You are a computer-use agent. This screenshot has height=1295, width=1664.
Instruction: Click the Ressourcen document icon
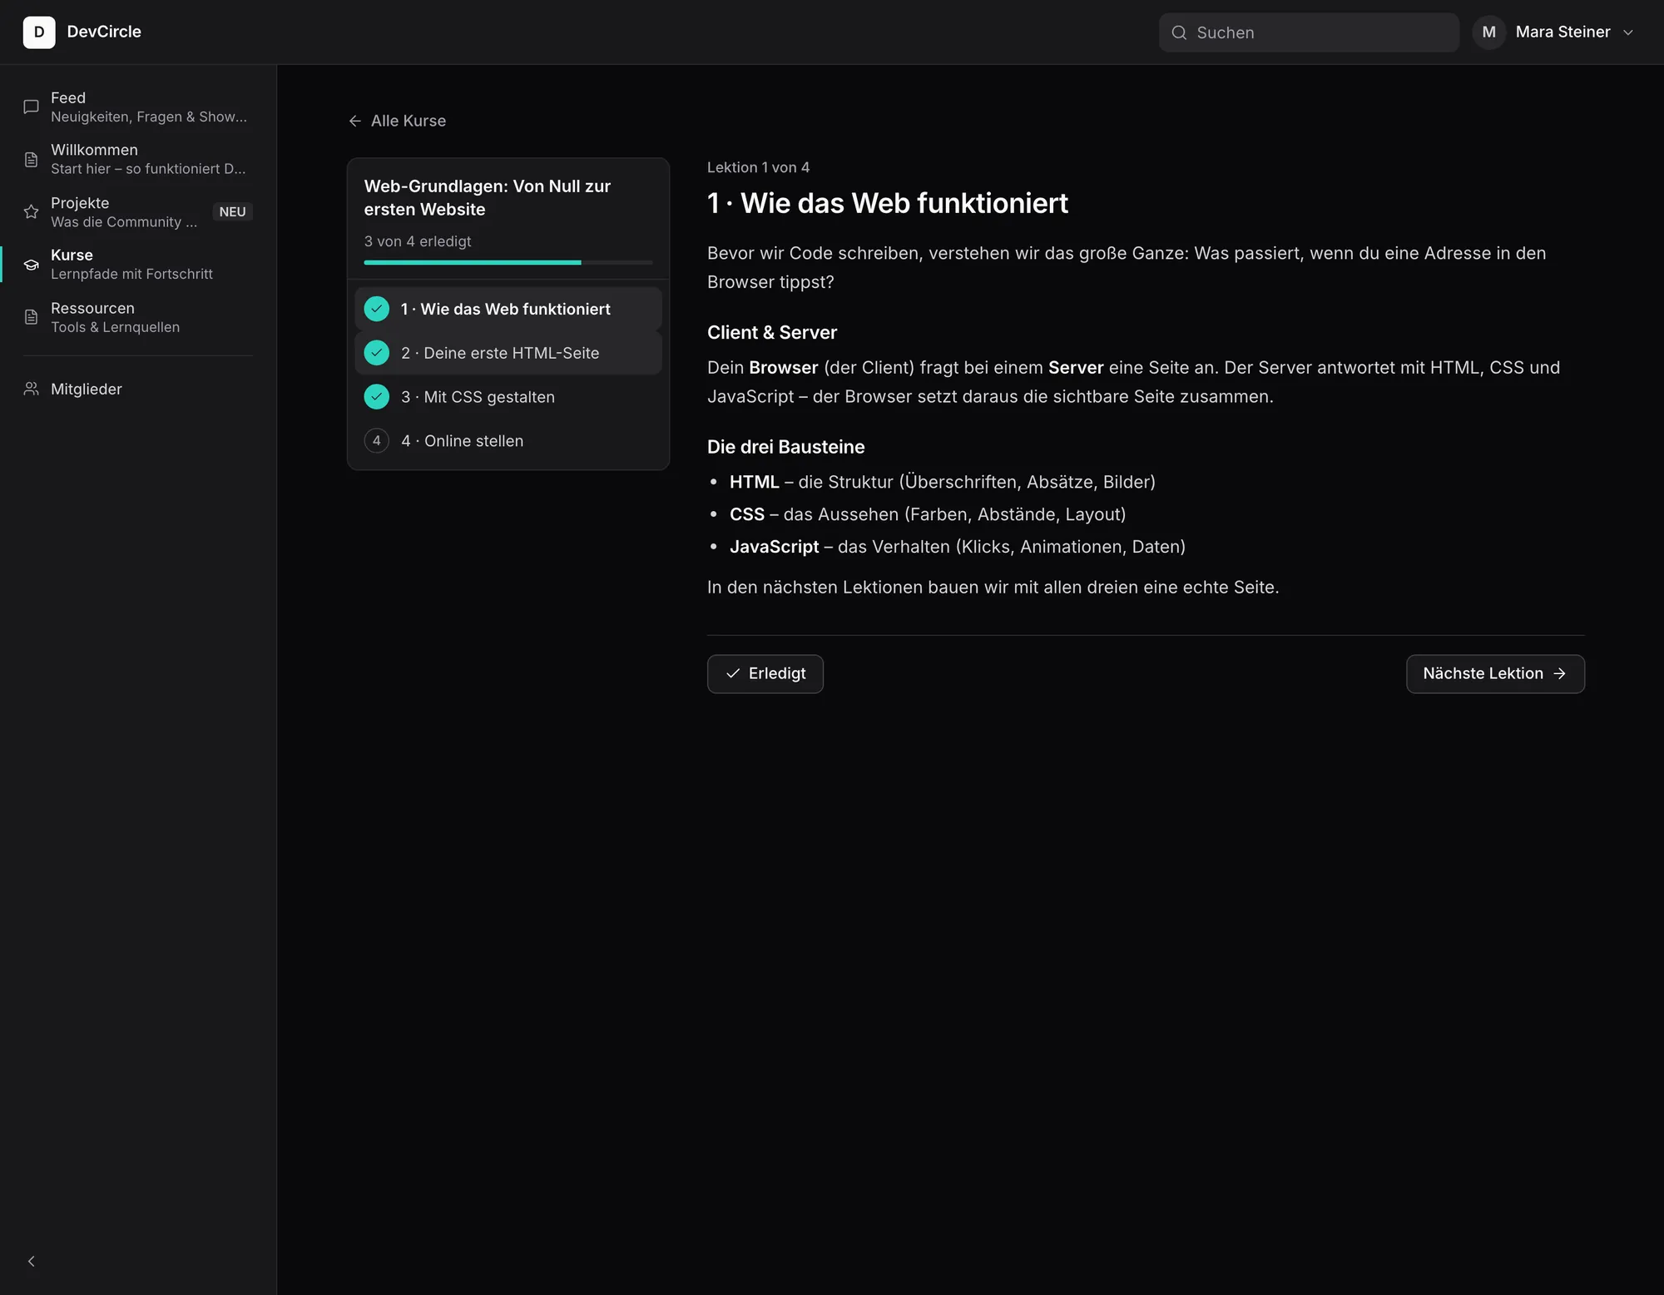[31, 317]
